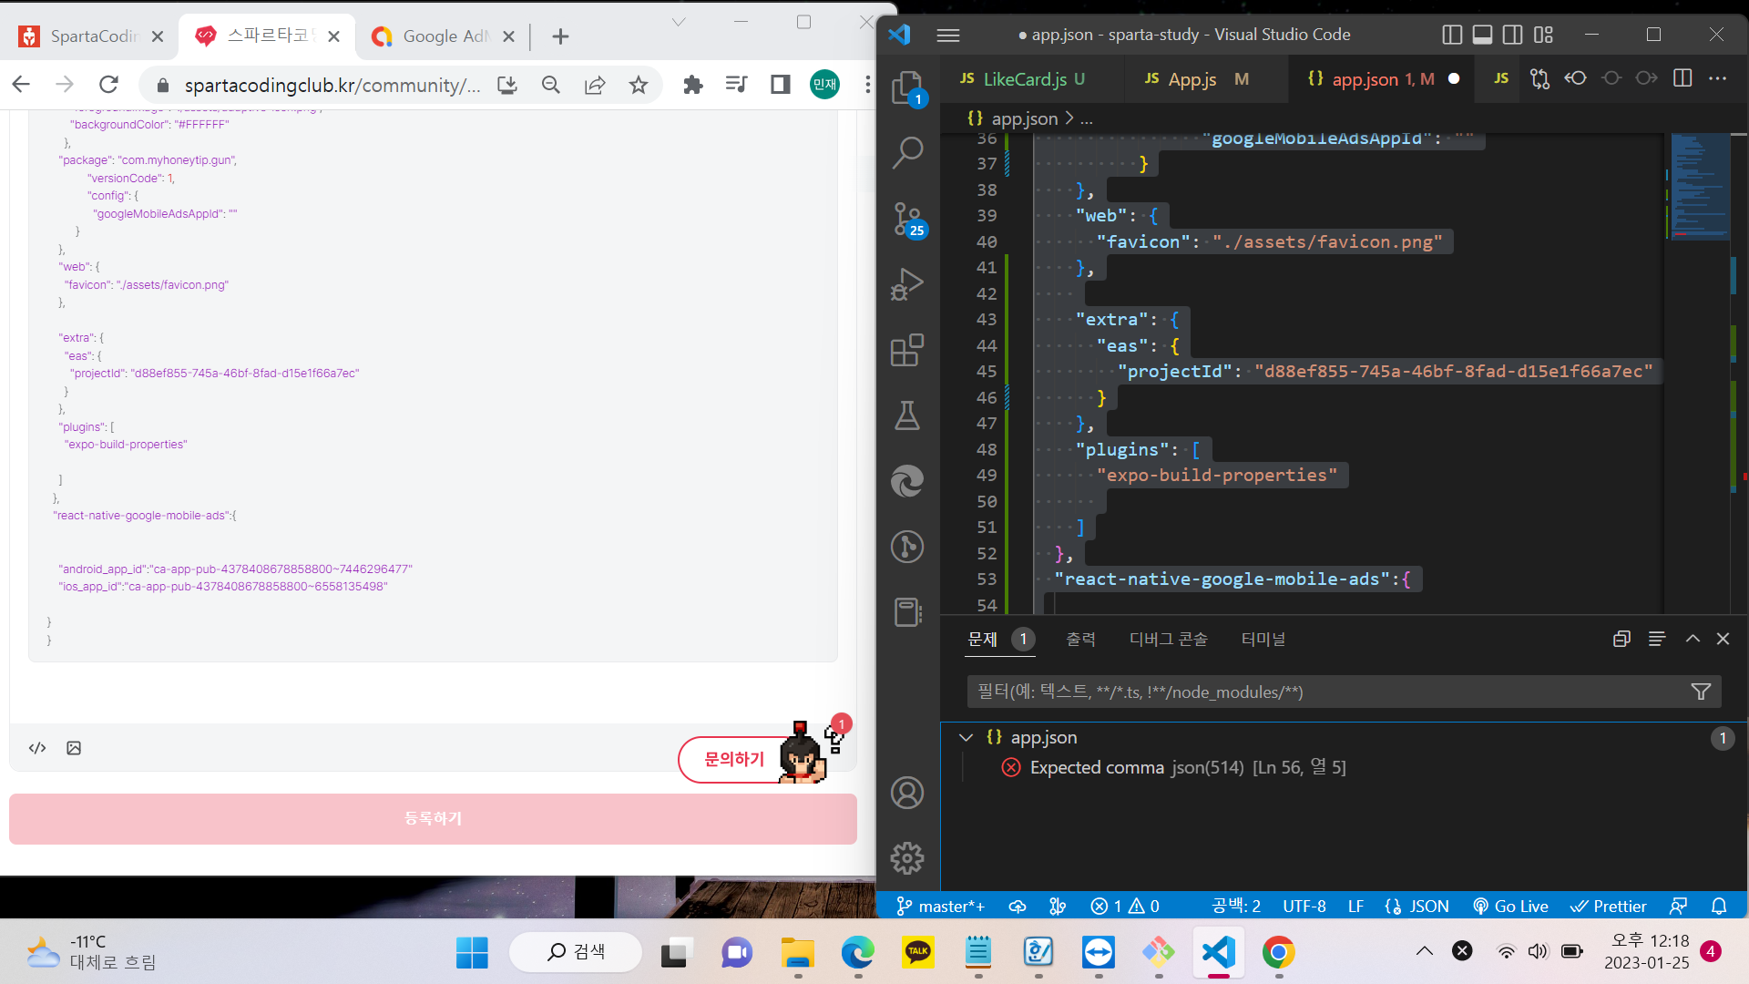The width and height of the screenshot is (1749, 984).
Task: Click the Chrome address bar URL
Action: (332, 85)
